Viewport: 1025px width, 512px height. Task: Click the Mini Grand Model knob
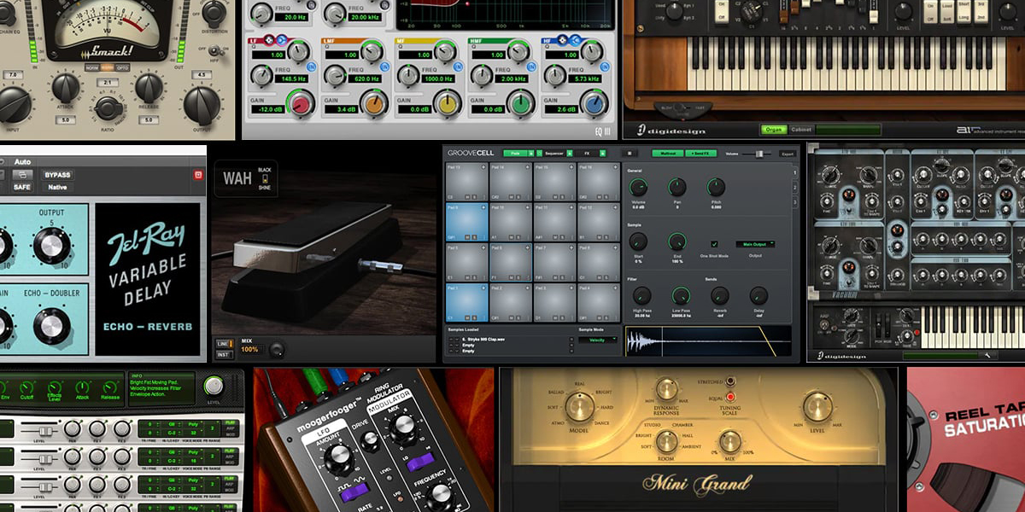580,407
